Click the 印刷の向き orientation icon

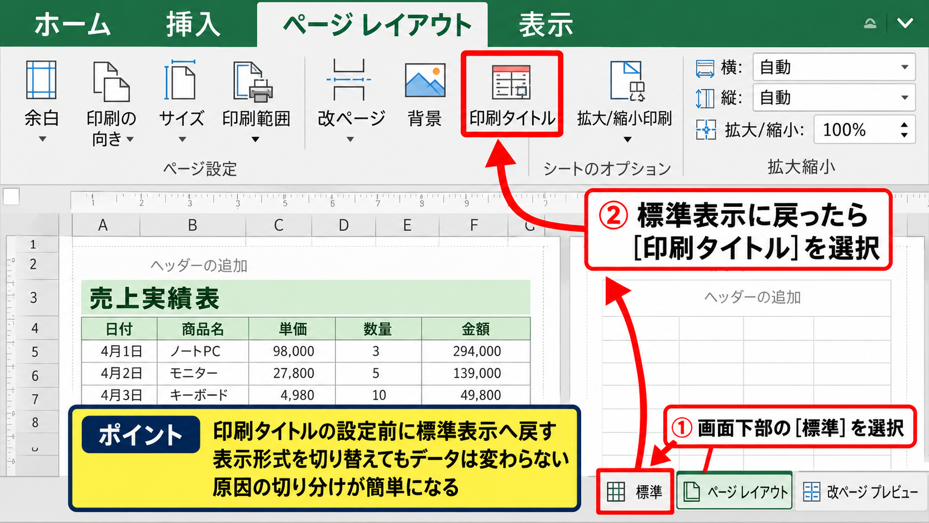tap(111, 82)
